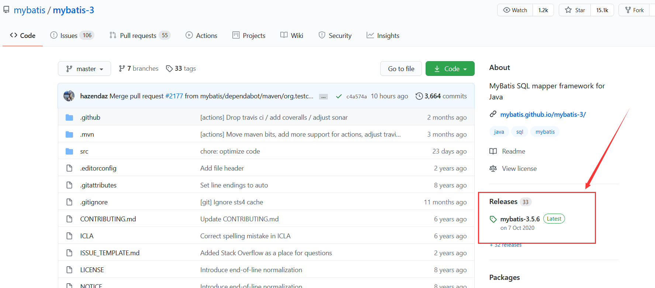The width and height of the screenshot is (655, 288).
Task: Open the Insights tab
Action: [383, 35]
